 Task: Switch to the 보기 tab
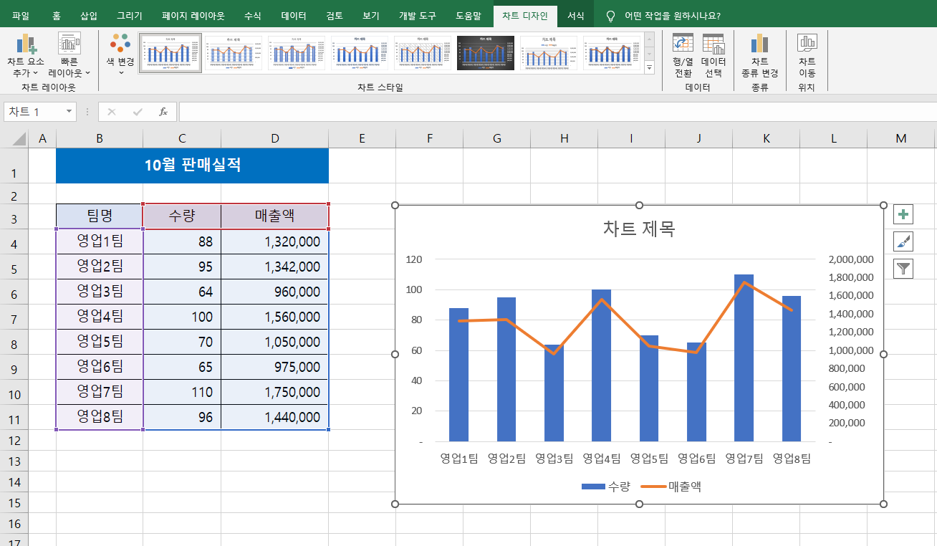pyautogui.click(x=371, y=15)
